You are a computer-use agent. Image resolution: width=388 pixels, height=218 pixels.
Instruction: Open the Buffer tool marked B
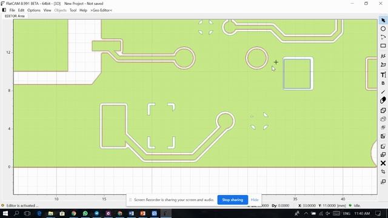point(383,84)
